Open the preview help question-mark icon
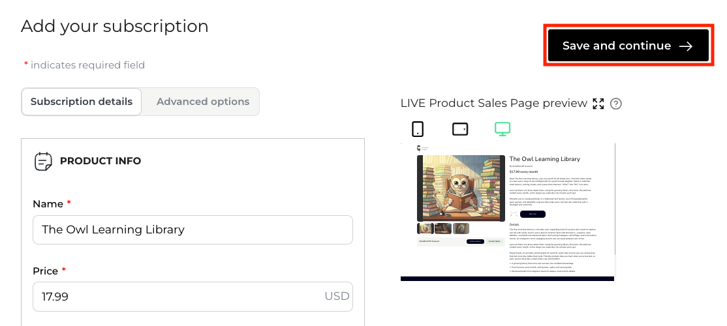The height and width of the screenshot is (326, 727). pos(615,104)
